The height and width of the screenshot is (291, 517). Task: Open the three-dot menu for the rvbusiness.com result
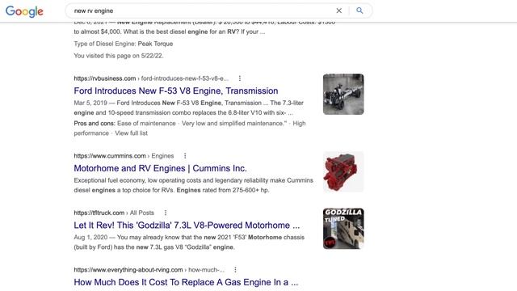pos(240,78)
